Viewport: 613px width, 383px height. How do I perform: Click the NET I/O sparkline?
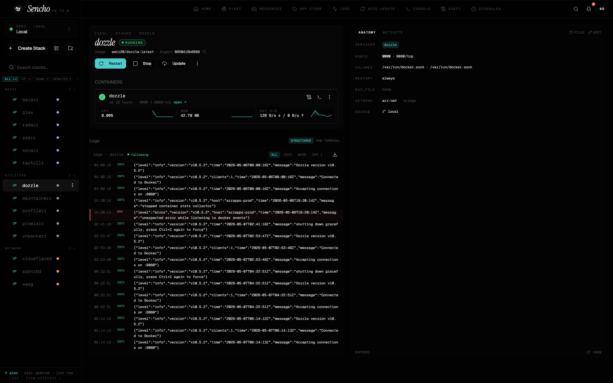coord(321,114)
